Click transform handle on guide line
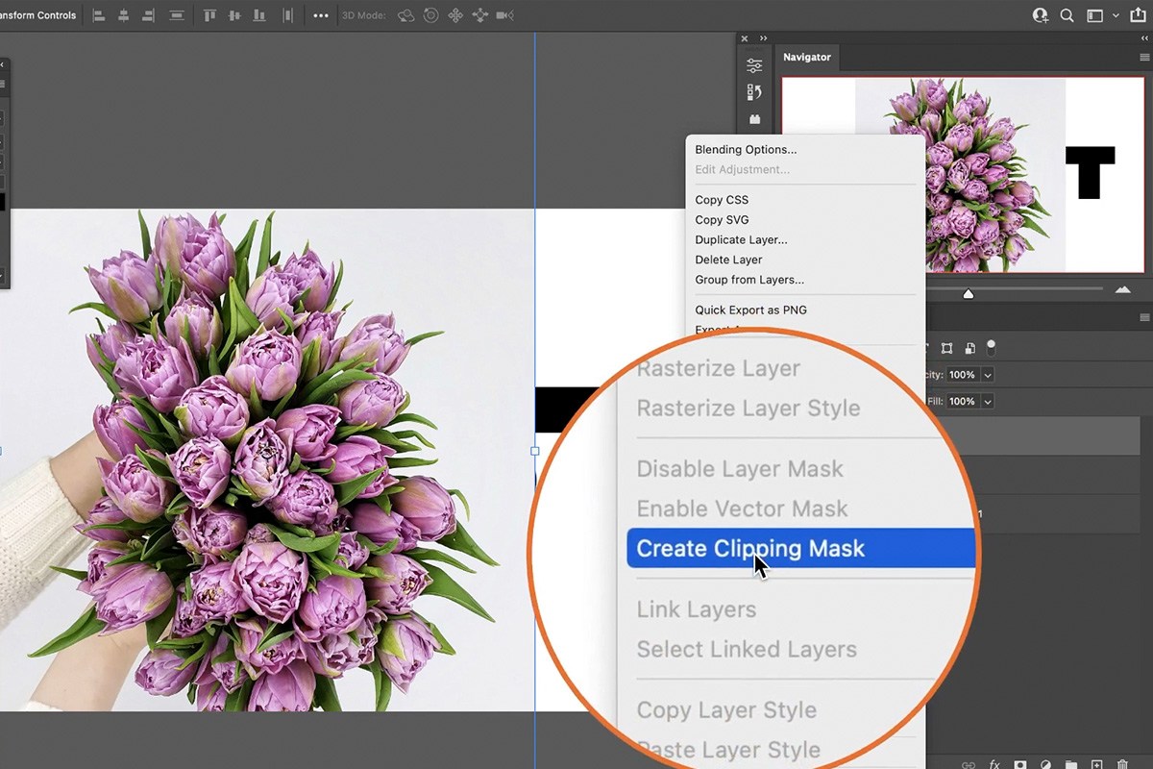 [x=535, y=450]
